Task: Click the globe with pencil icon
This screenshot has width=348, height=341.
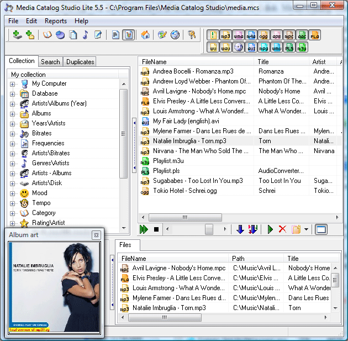Action: pyautogui.click(x=162, y=35)
